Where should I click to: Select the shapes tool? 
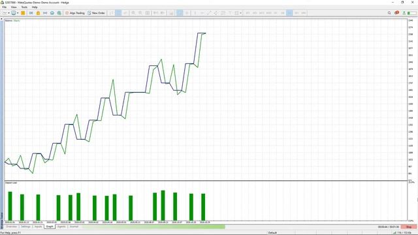pos(236,13)
